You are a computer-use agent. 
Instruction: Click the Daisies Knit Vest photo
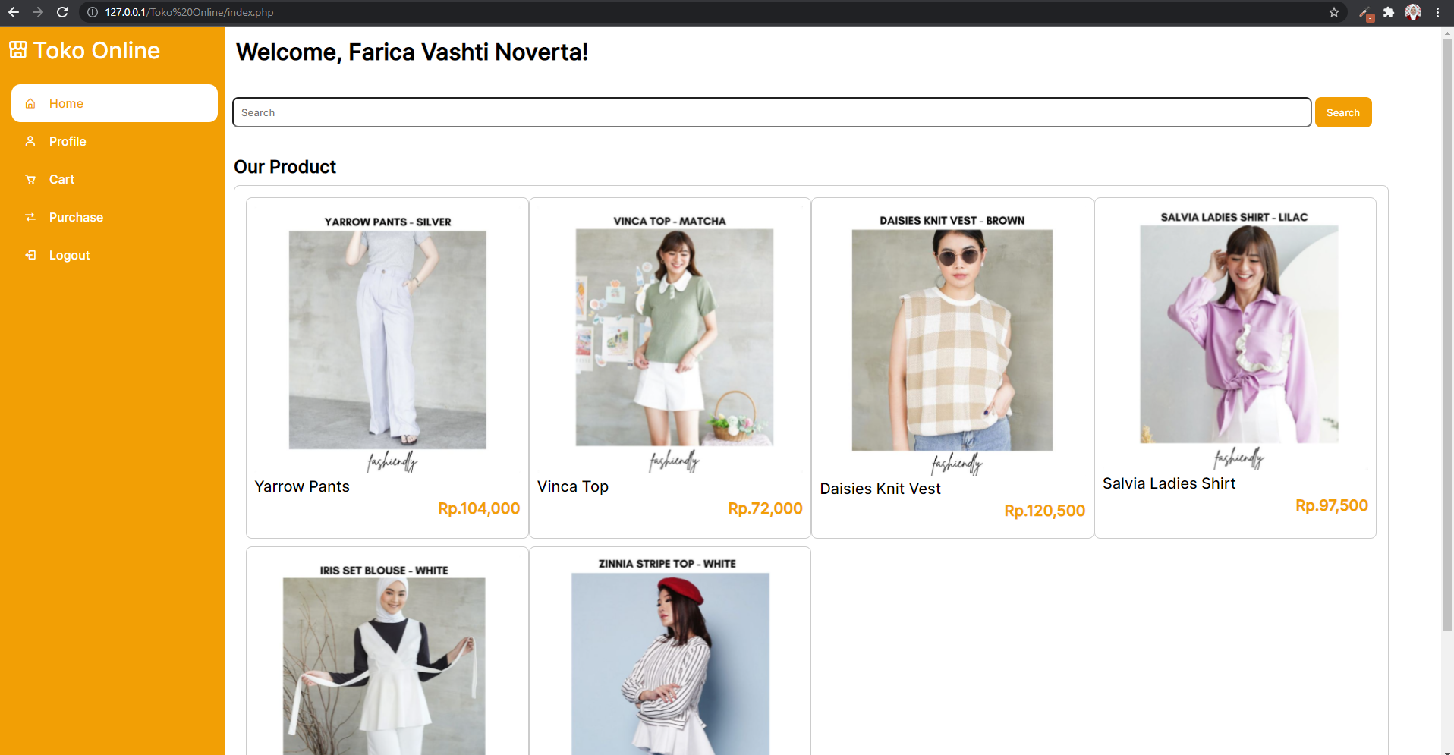coord(952,339)
